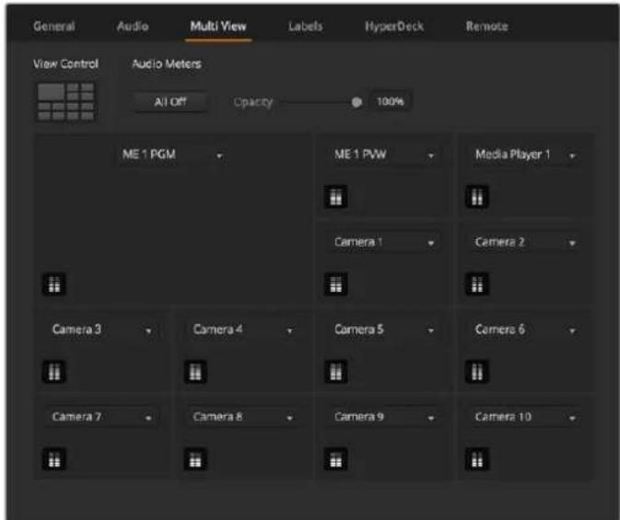Toggle audio meter icon under Camera 3

click(54, 372)
